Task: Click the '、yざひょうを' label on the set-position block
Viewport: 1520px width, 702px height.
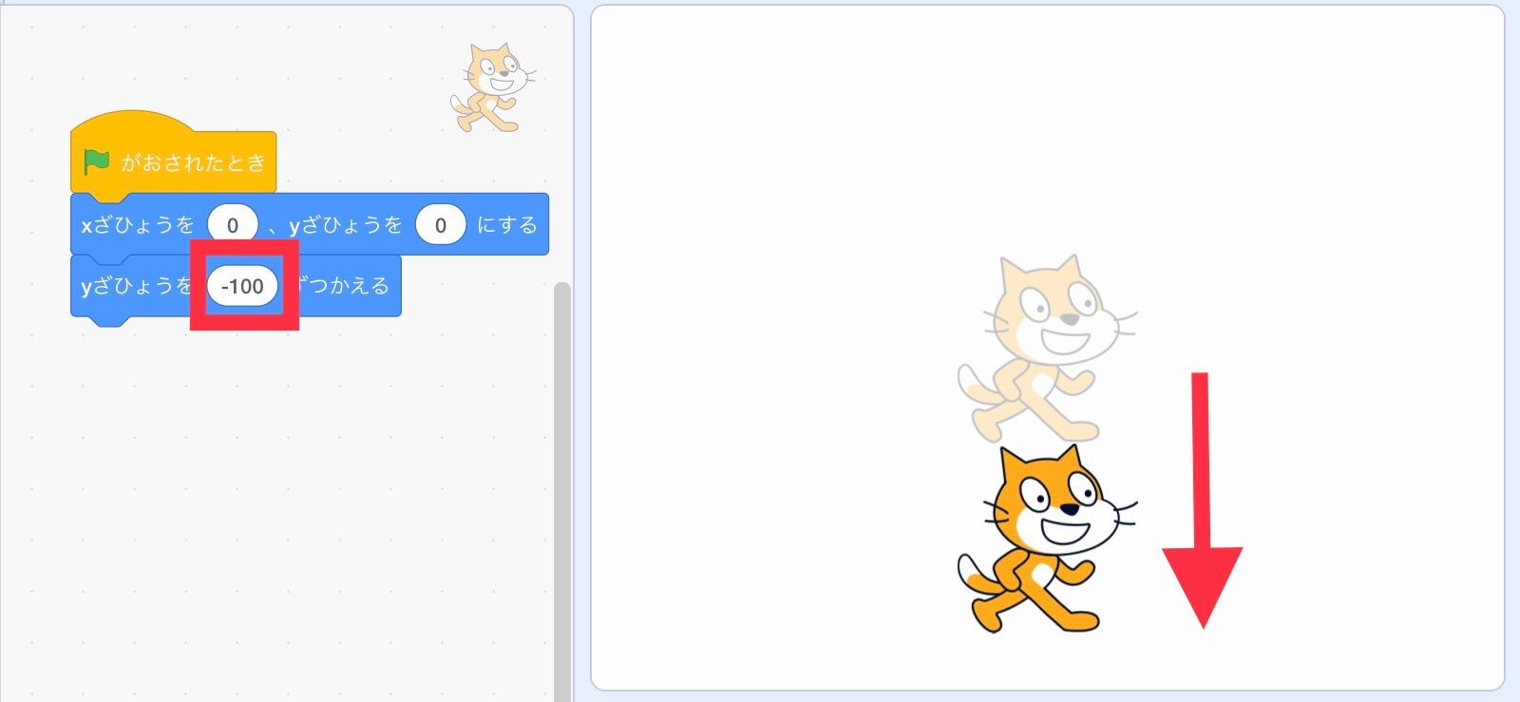Action: [x=336, y=225]
